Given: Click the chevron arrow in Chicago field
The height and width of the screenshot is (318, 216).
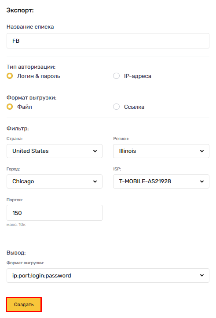Looking at the screenshot, I should 95,181.
